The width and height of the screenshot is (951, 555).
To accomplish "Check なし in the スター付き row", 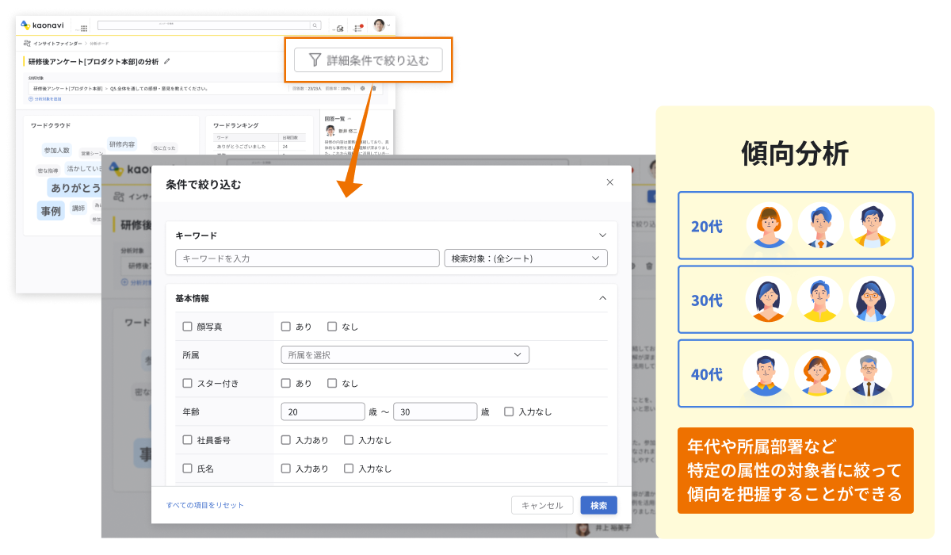I will (x=332, y=383).
